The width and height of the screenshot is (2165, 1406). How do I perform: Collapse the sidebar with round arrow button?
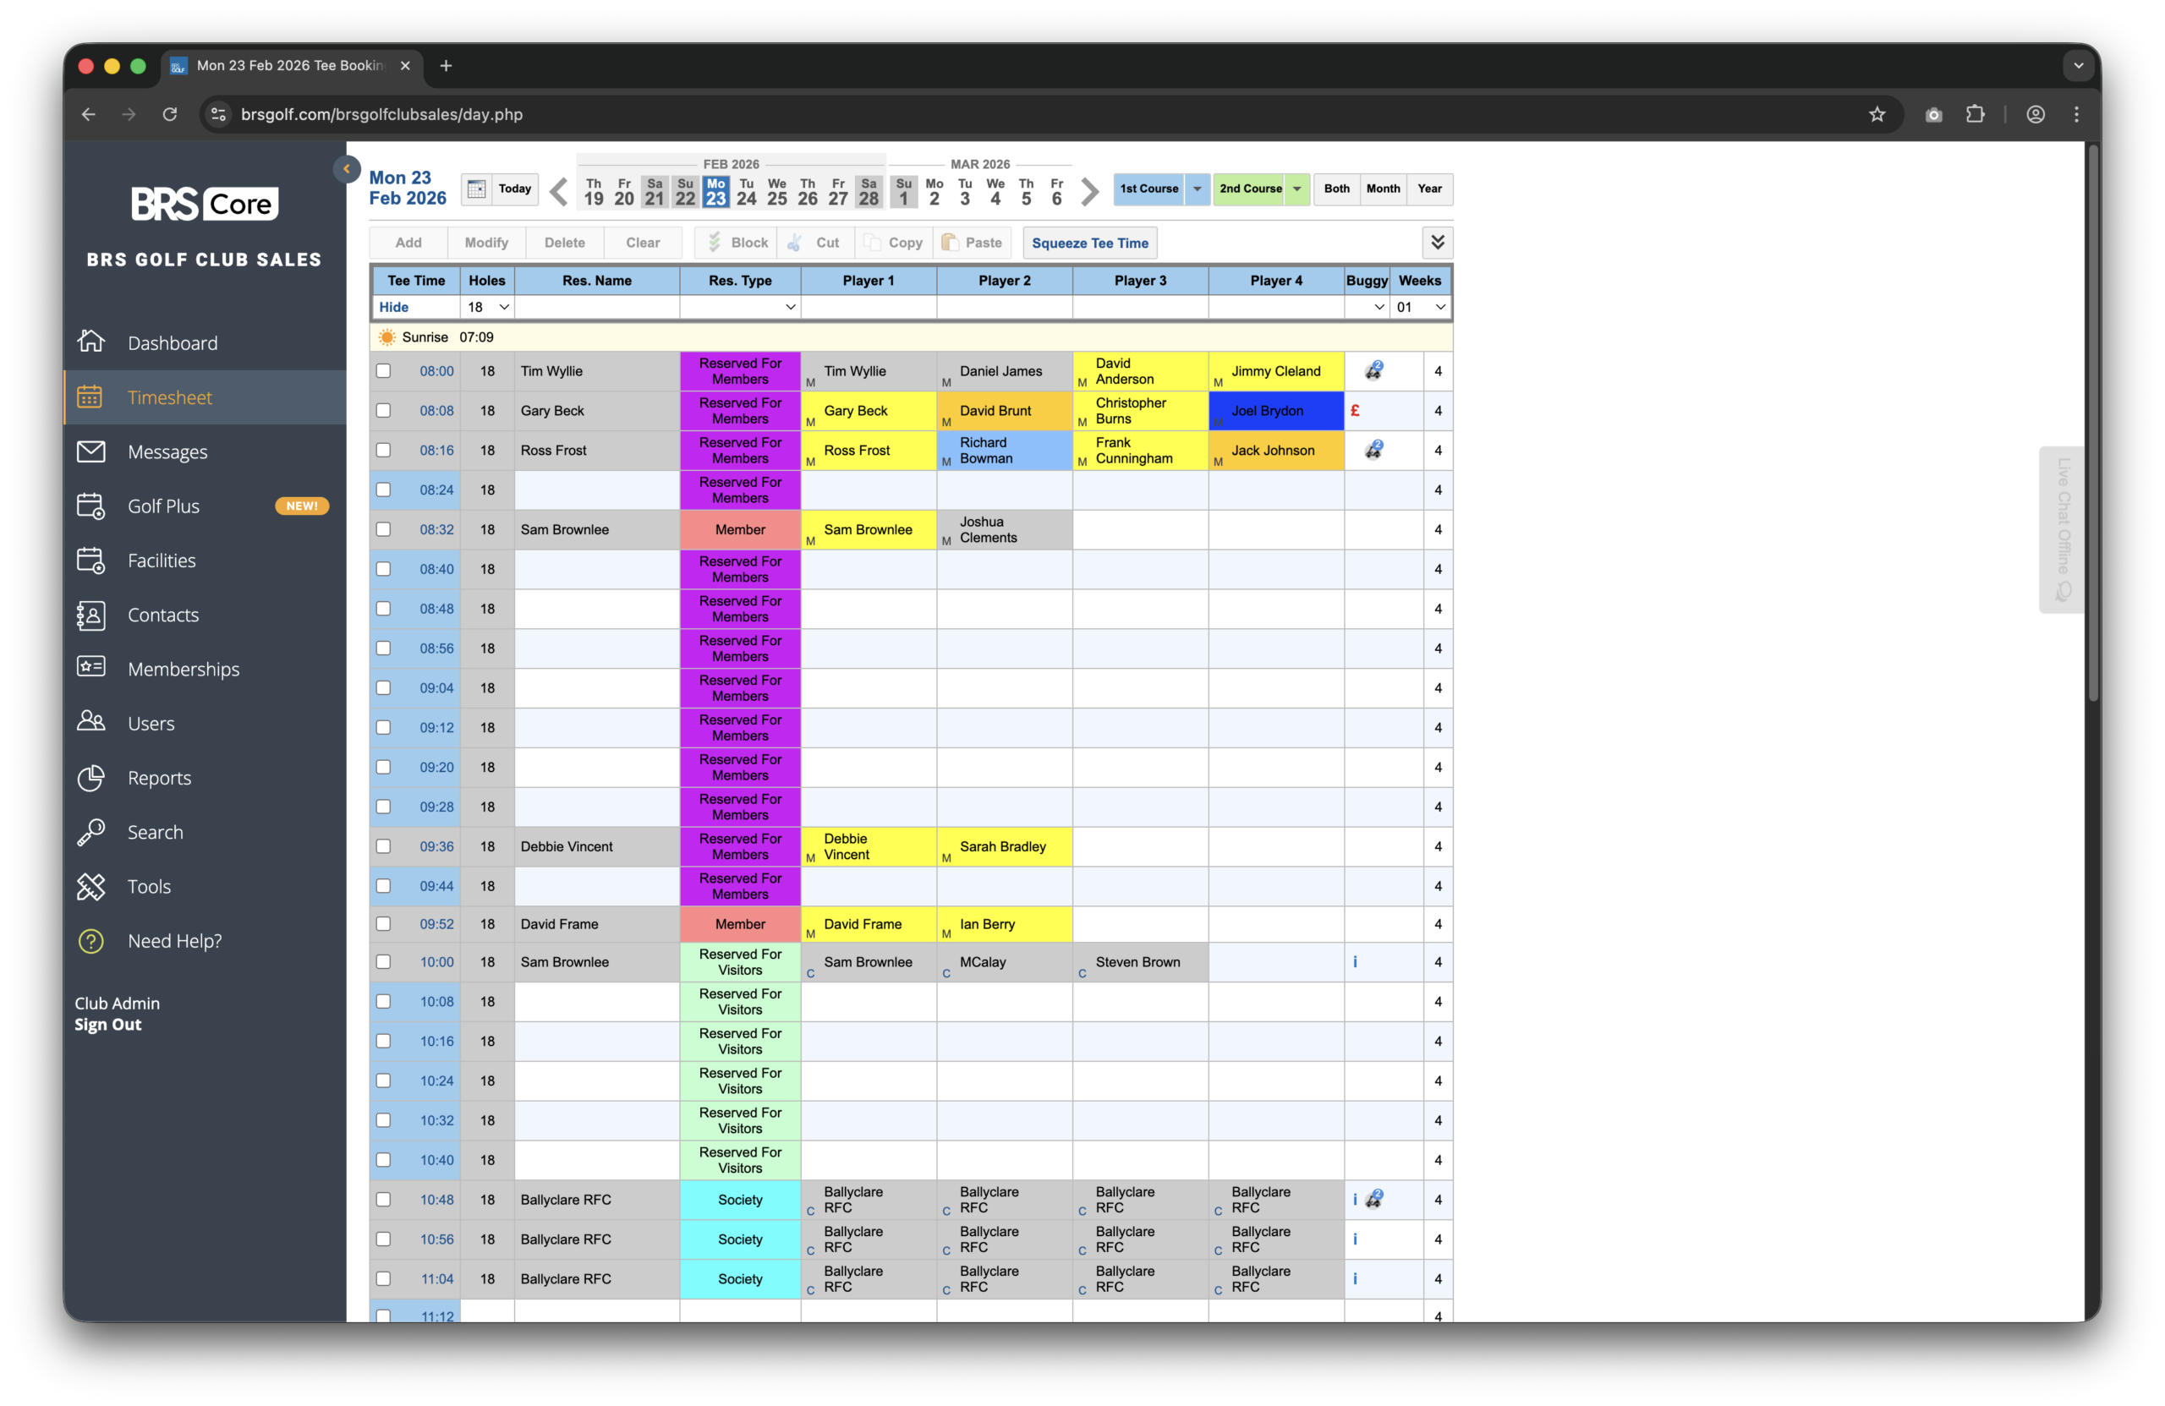click(347, 169)
